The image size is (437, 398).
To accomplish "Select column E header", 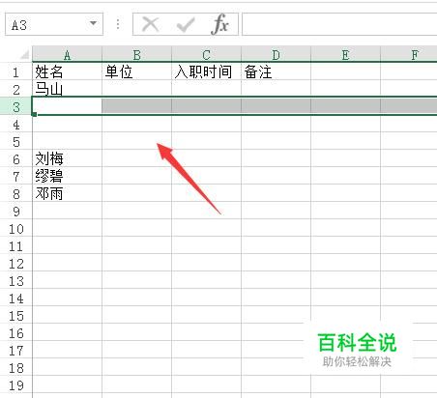I will coord(345,55).
